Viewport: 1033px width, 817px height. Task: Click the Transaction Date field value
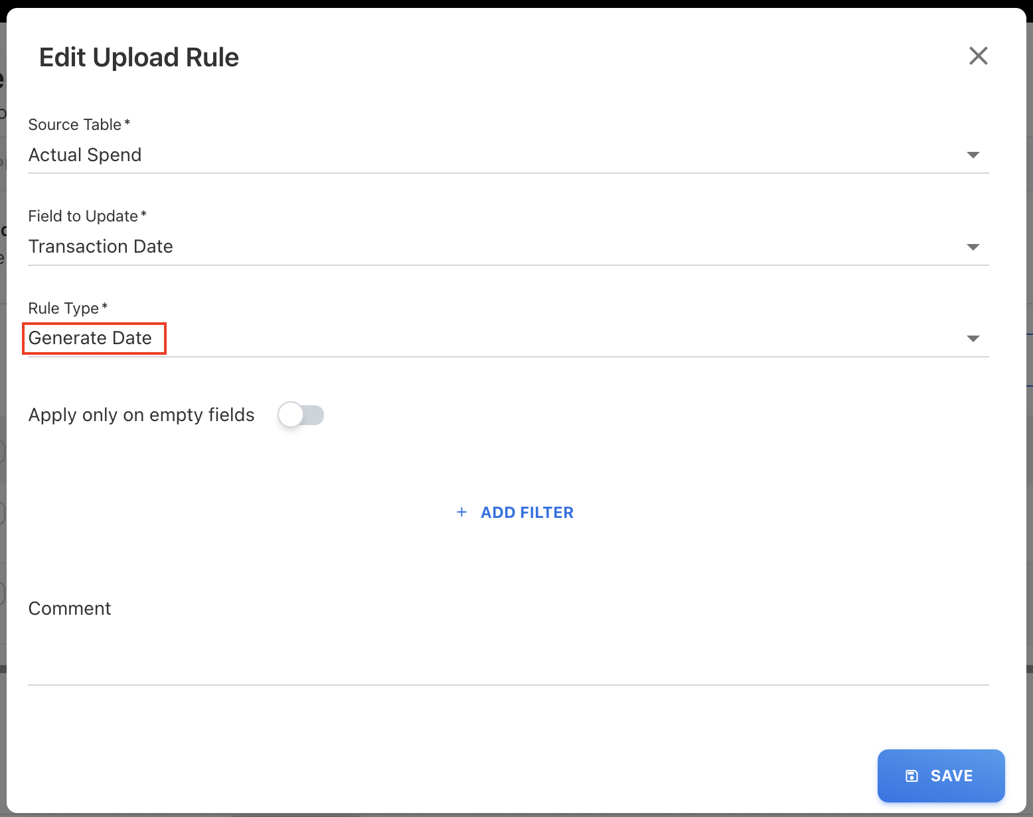tap(101, 247)
